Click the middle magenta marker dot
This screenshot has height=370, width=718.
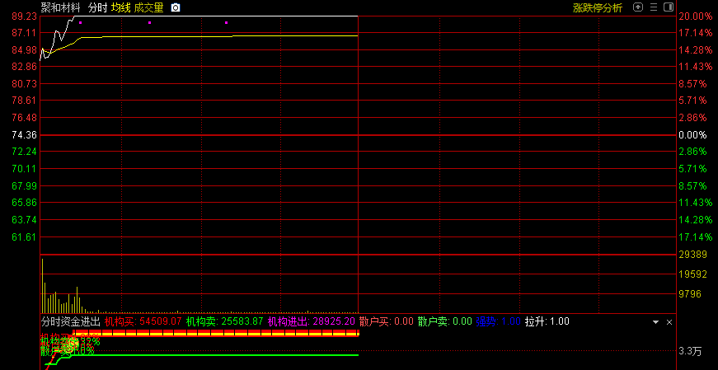pos(149,22)
